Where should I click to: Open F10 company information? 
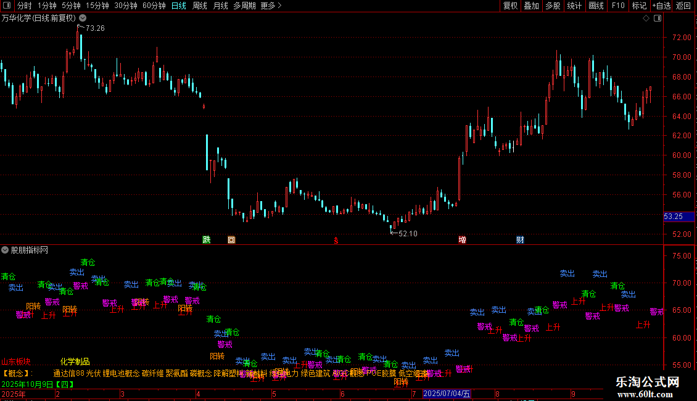pyautogui.click(x=618, y=6)
